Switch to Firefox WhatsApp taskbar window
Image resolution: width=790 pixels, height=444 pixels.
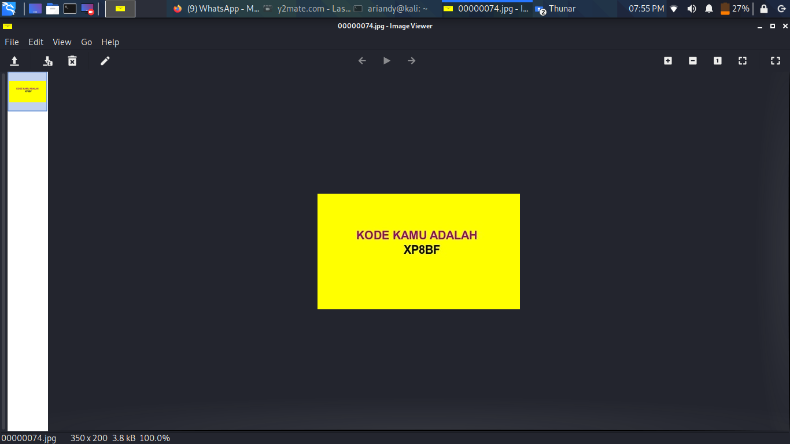tap(216, 9)
